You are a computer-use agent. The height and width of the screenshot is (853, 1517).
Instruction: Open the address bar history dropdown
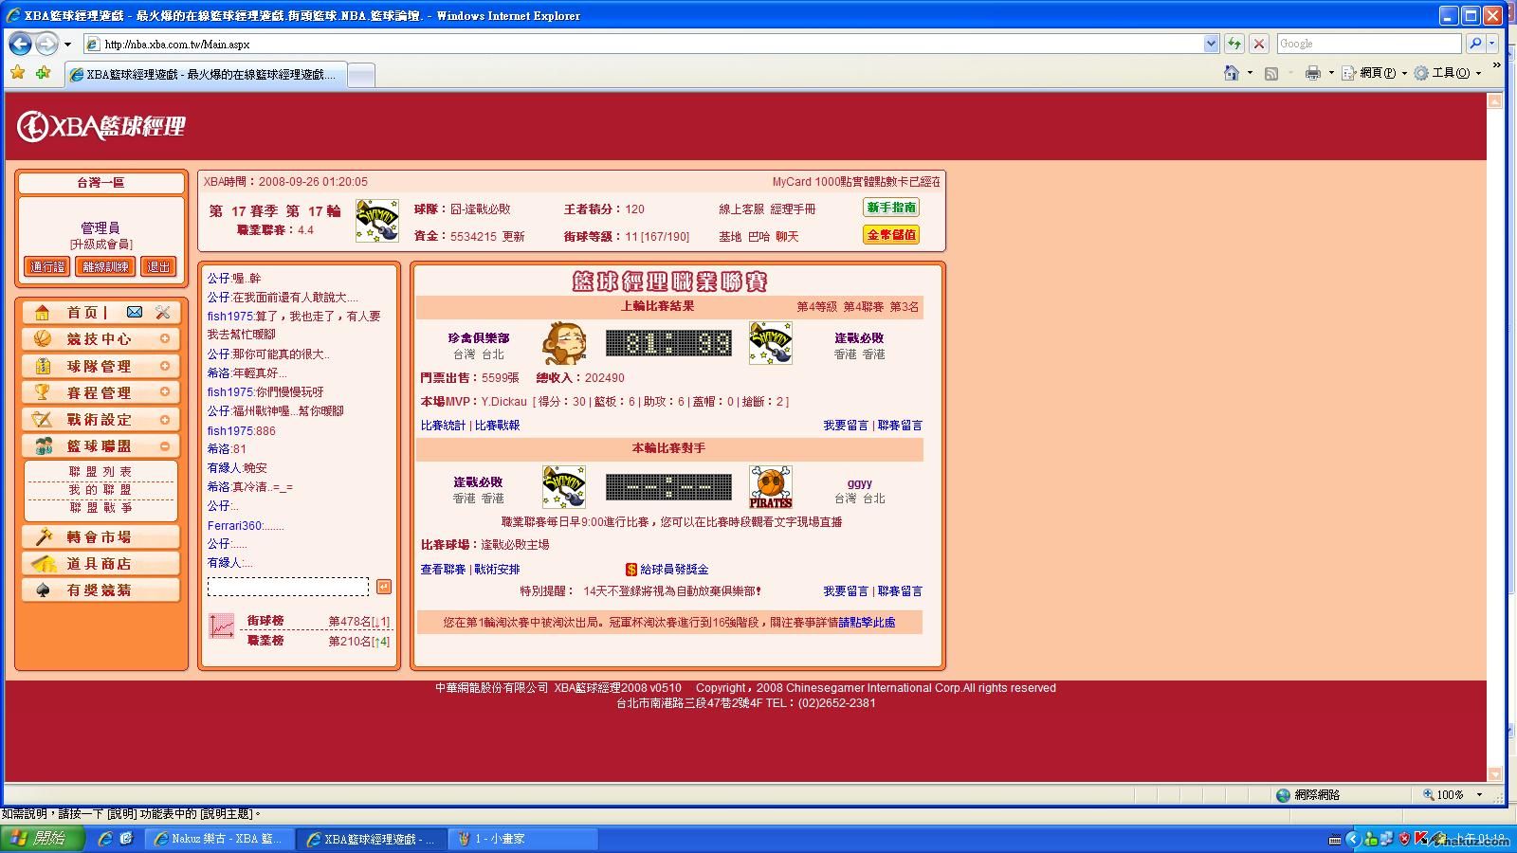[1211, 44]
